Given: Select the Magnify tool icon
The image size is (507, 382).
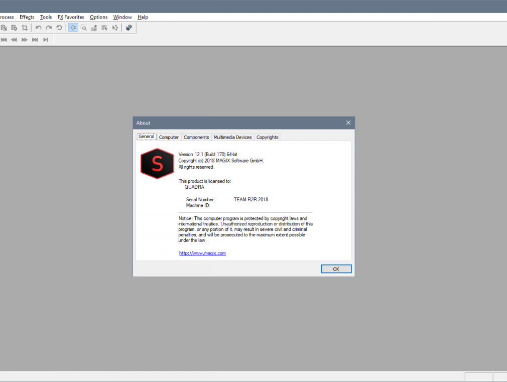Looking at the screenshot, I should point(84,28).
